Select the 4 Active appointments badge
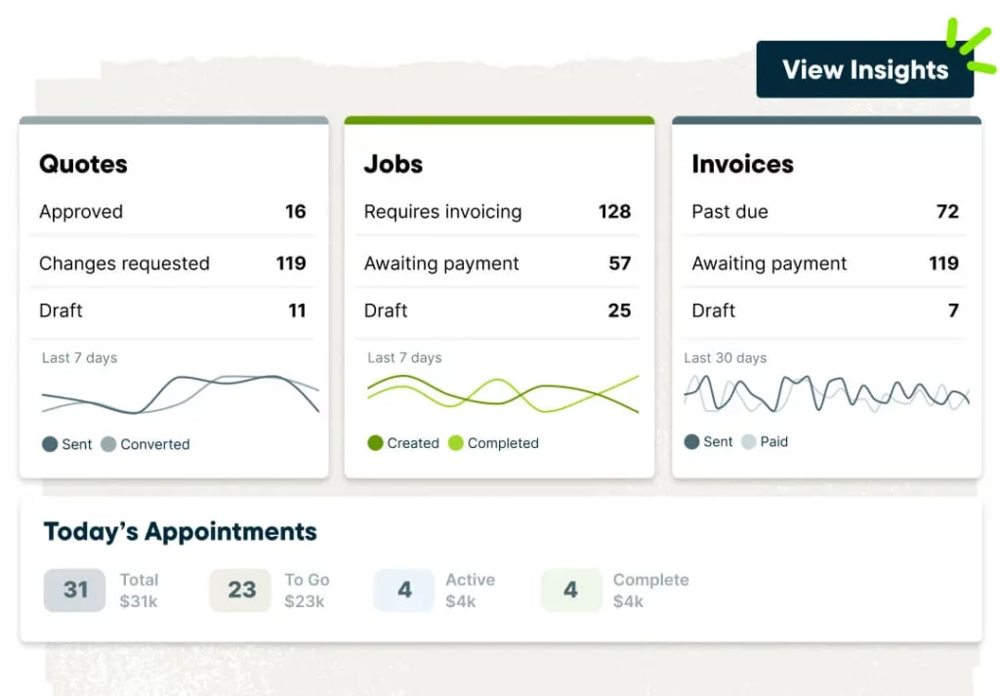This screenshot has width=1000, height=696. click(404, 590)
